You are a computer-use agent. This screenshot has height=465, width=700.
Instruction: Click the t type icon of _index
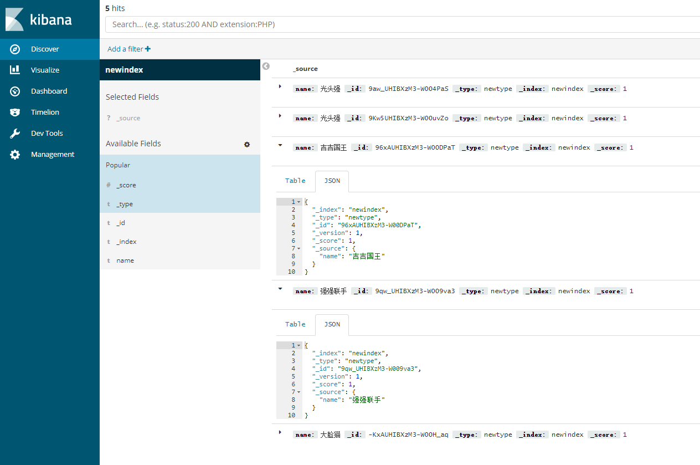pos(109,242)
